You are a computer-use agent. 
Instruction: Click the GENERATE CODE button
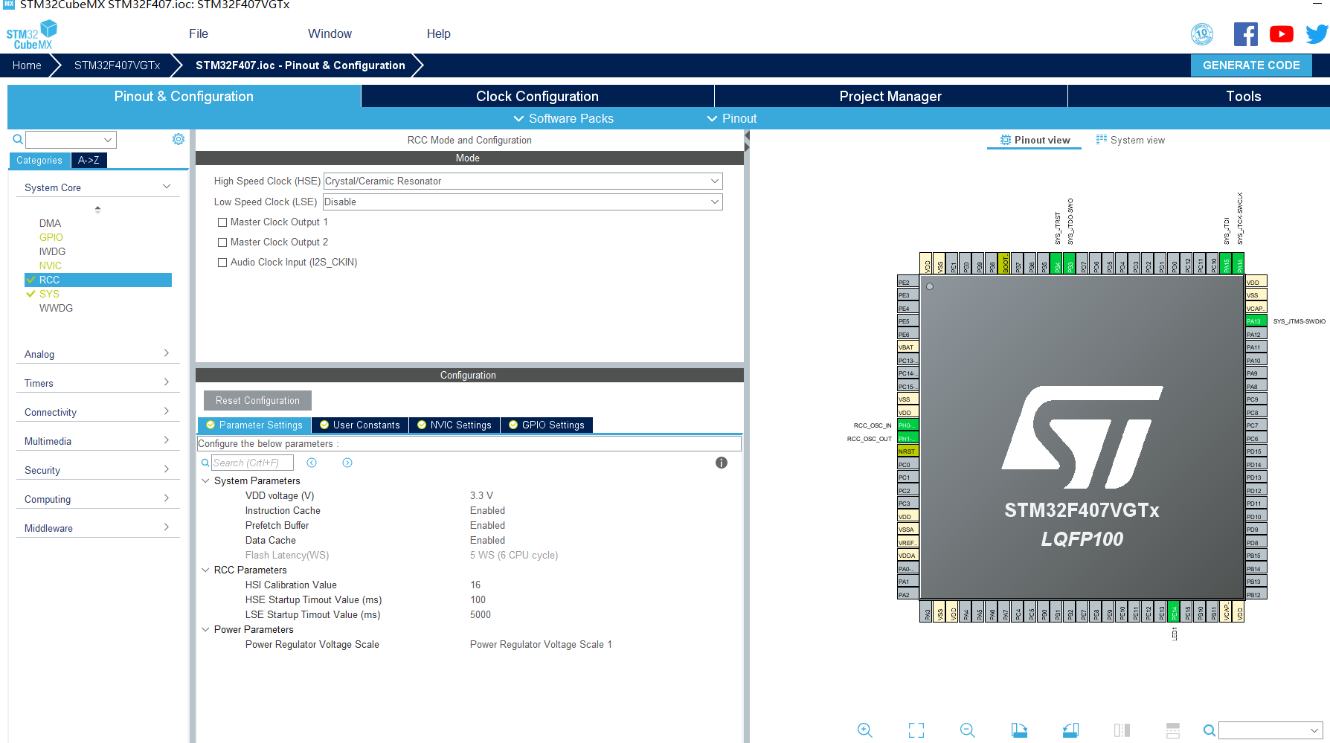(x=1251, y=65)
